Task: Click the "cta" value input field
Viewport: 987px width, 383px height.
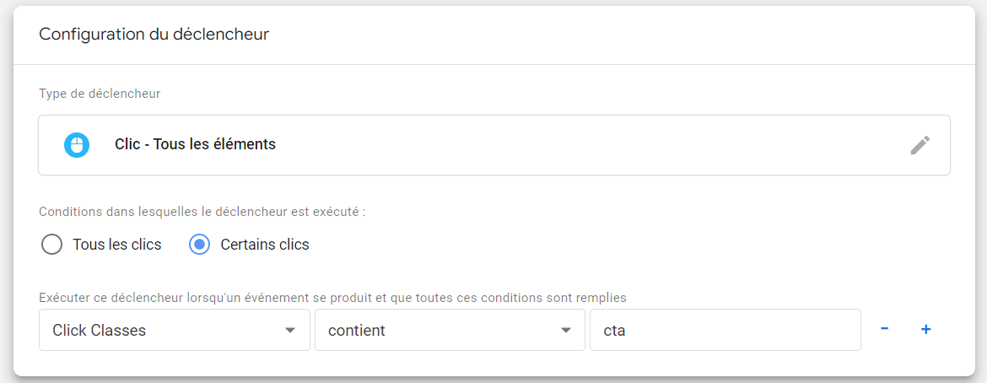Action: [724, 330]
